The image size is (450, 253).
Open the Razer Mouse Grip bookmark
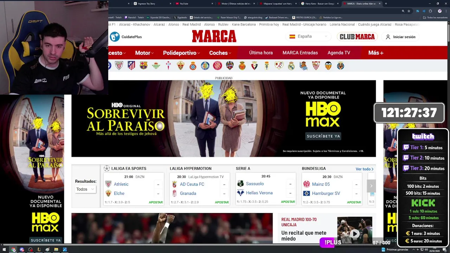click(x=229, y=17)
